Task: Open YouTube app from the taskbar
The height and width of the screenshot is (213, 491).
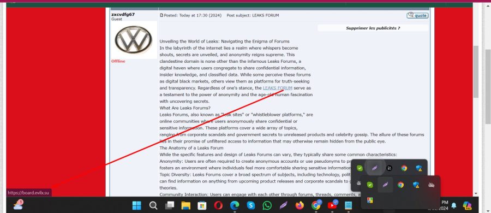Action: [x=332, y=205]
